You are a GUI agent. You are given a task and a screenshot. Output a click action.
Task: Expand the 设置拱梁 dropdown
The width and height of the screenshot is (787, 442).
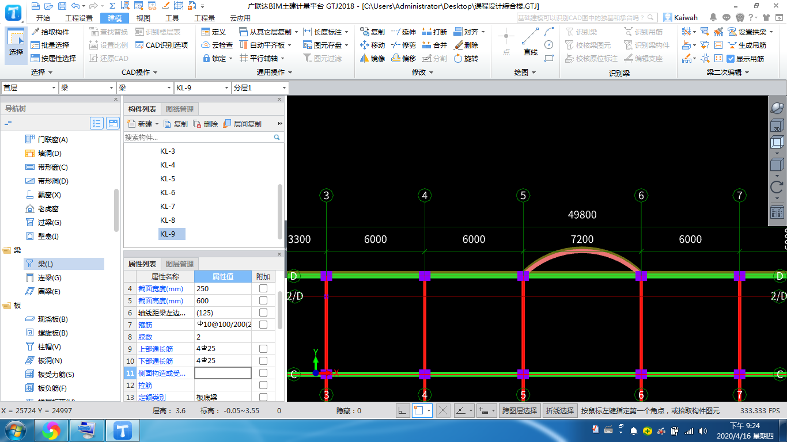[x=771, y=32]
